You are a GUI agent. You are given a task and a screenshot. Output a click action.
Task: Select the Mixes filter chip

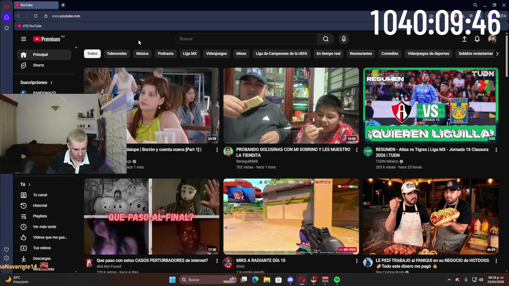click(x=241, y=54)
